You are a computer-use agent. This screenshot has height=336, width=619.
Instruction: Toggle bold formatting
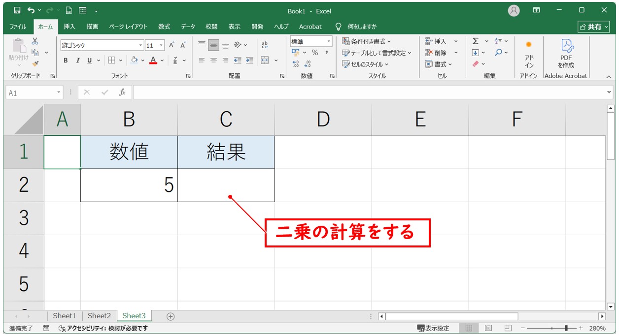(66, 61)
